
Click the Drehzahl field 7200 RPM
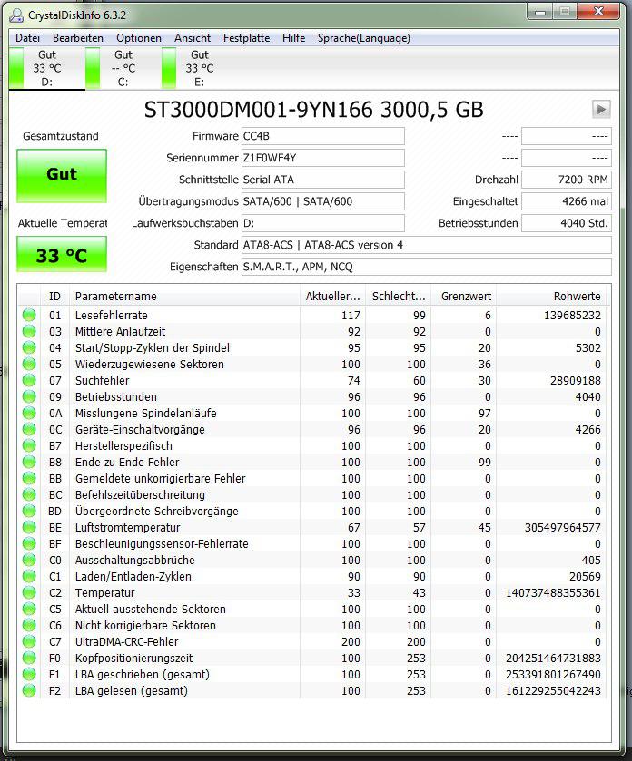tap(567, 180)
